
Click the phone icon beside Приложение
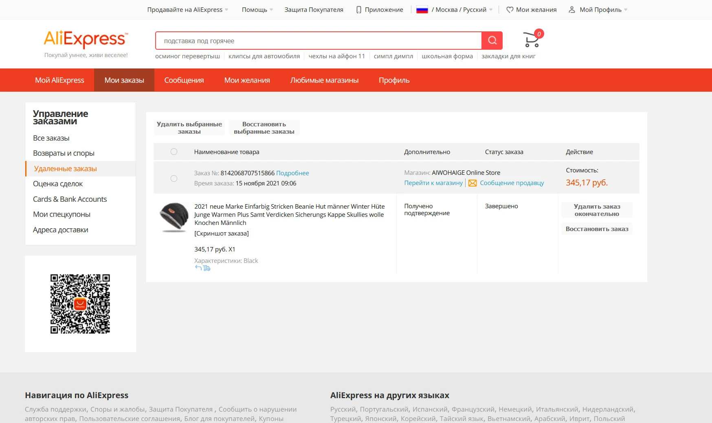(x=359, y=10)
